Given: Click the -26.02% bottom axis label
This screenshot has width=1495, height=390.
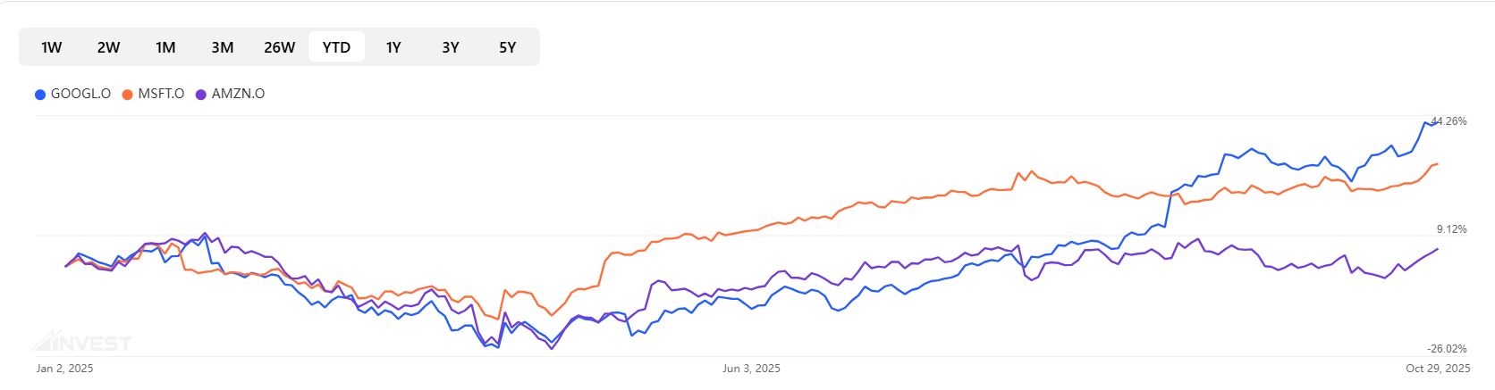Looking at the screenshot, I should [x=1447, y=349].
